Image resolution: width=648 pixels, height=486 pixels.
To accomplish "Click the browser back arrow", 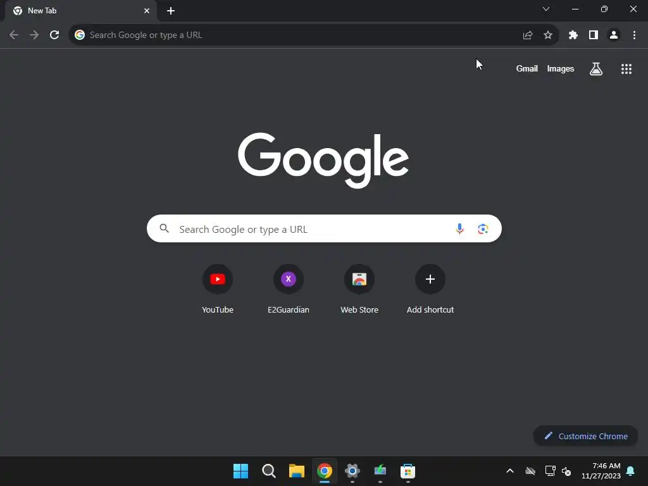I will [x=14, y=35].
